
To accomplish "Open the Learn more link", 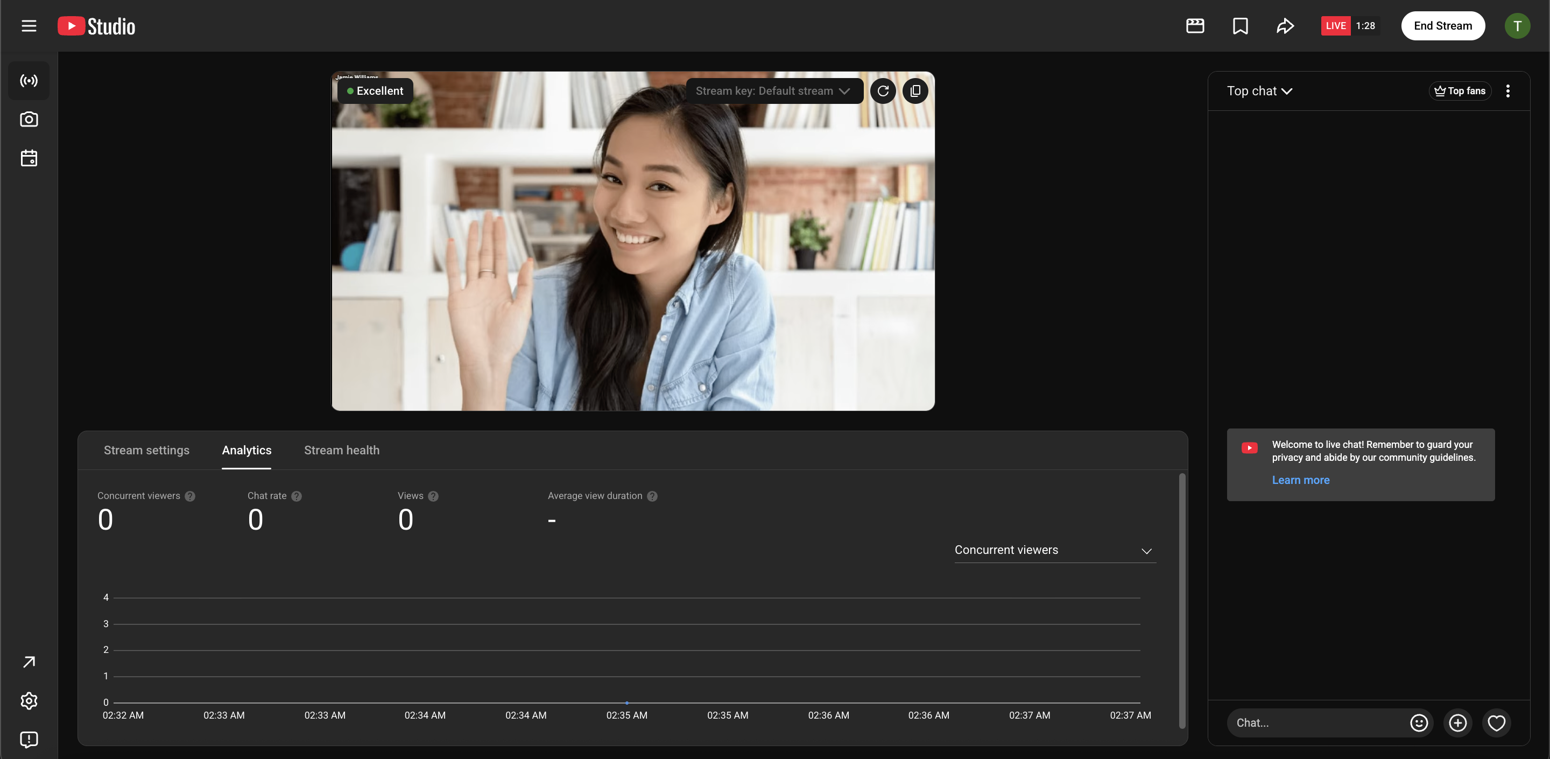I will tap(1300, 480).
